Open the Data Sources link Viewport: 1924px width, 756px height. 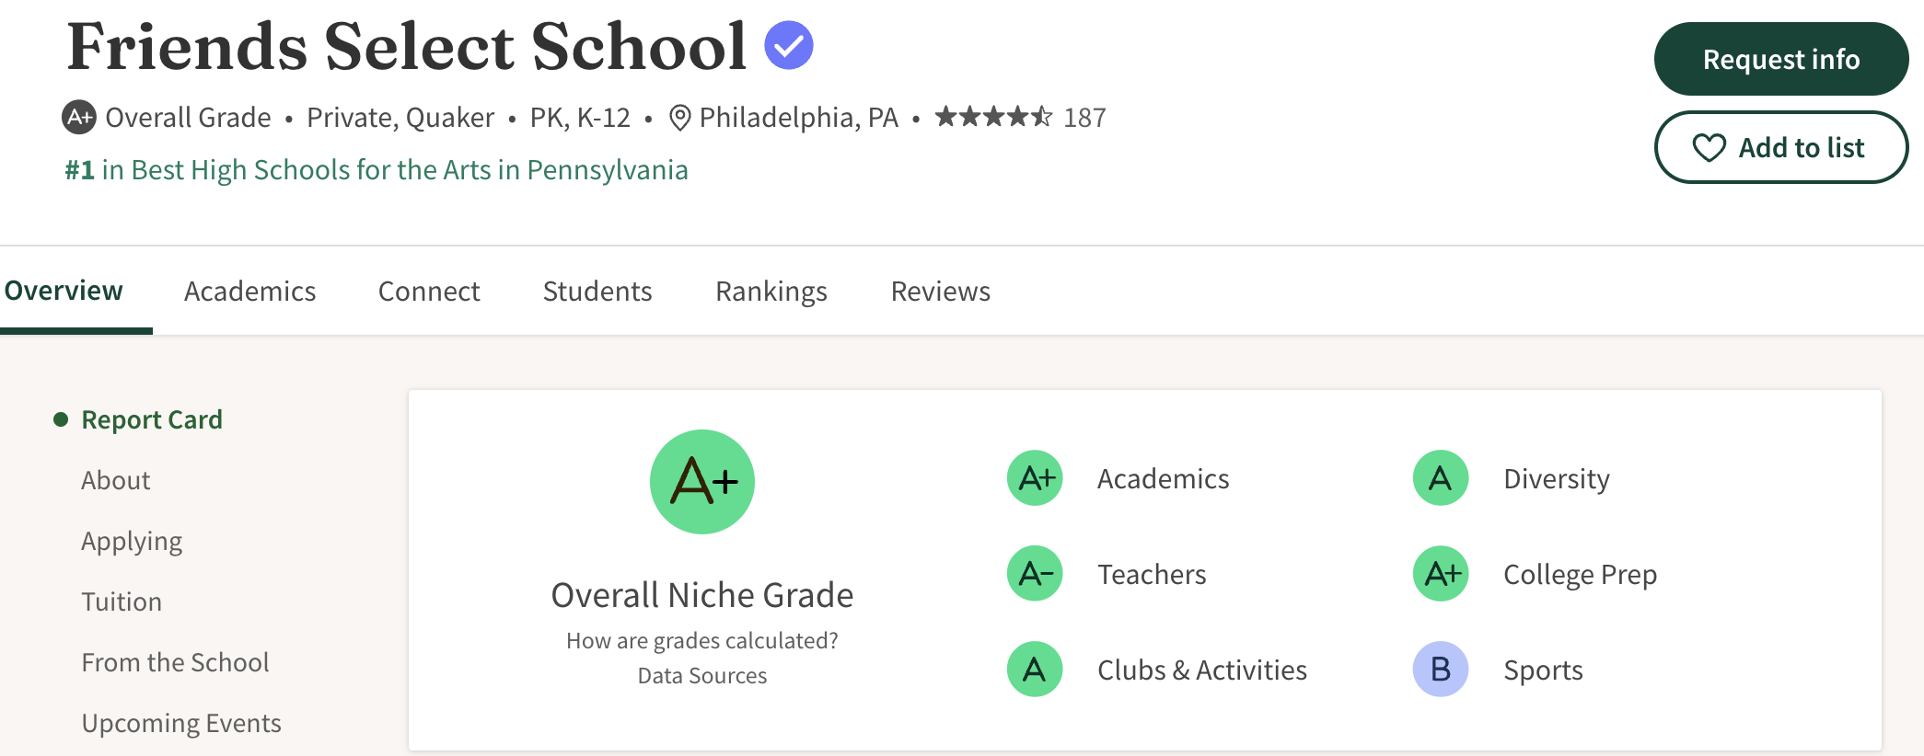(x=701, y=675)
